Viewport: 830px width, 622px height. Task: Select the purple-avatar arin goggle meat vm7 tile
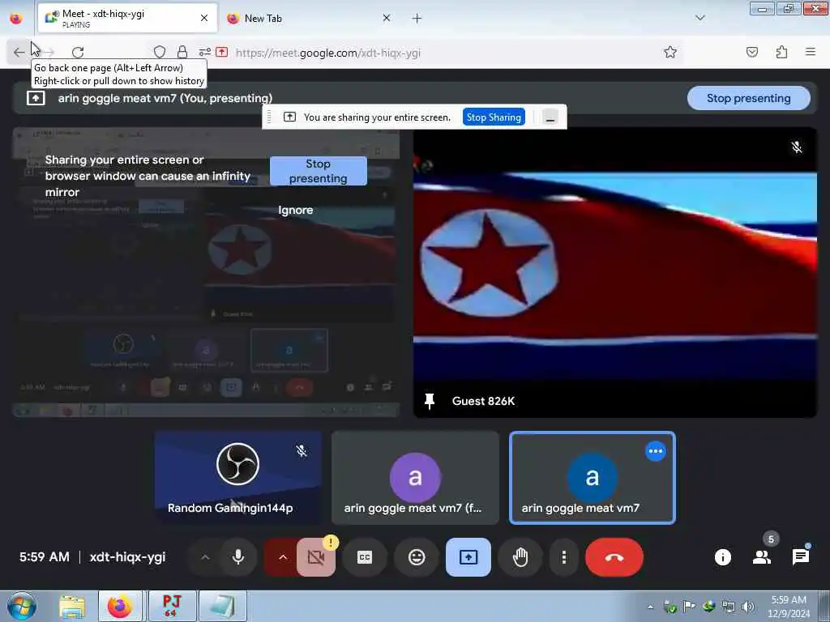click(415, 478)
